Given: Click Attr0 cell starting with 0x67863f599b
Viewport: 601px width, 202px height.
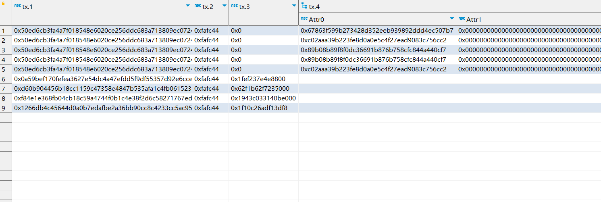Looking at the screenshot, I should coord(377,31).
